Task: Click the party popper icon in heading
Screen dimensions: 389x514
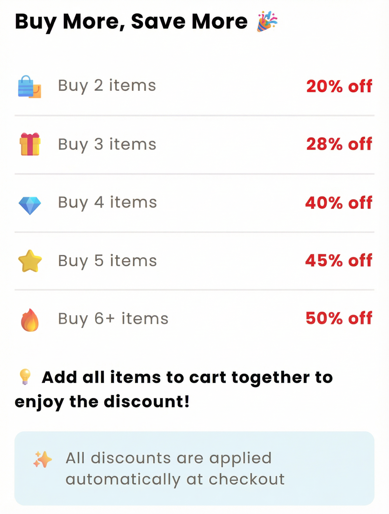Action: coord(267,22)
